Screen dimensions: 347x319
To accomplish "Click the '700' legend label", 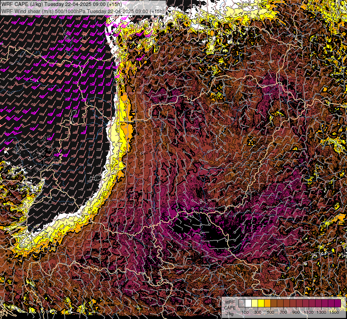I will click(x=283, y=312).
